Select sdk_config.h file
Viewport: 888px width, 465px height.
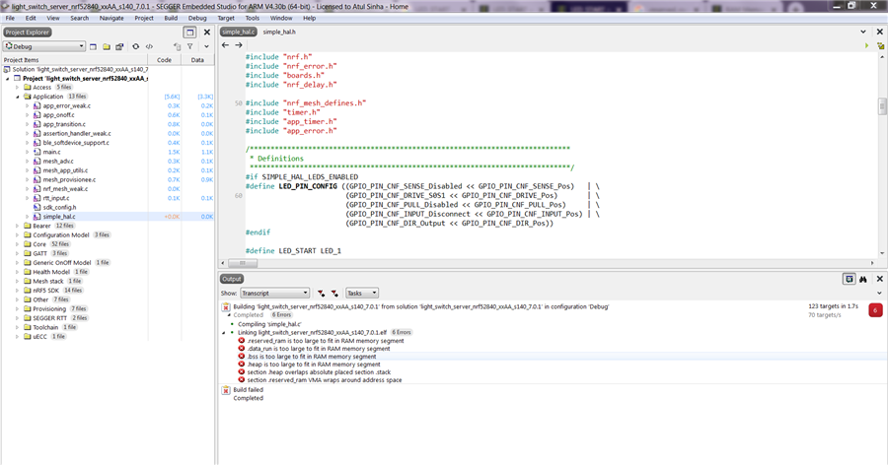coord(59,207)
